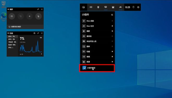Pin the 性能 performance widget
This screenshot has width=172, height=98.
click(38, 33)
